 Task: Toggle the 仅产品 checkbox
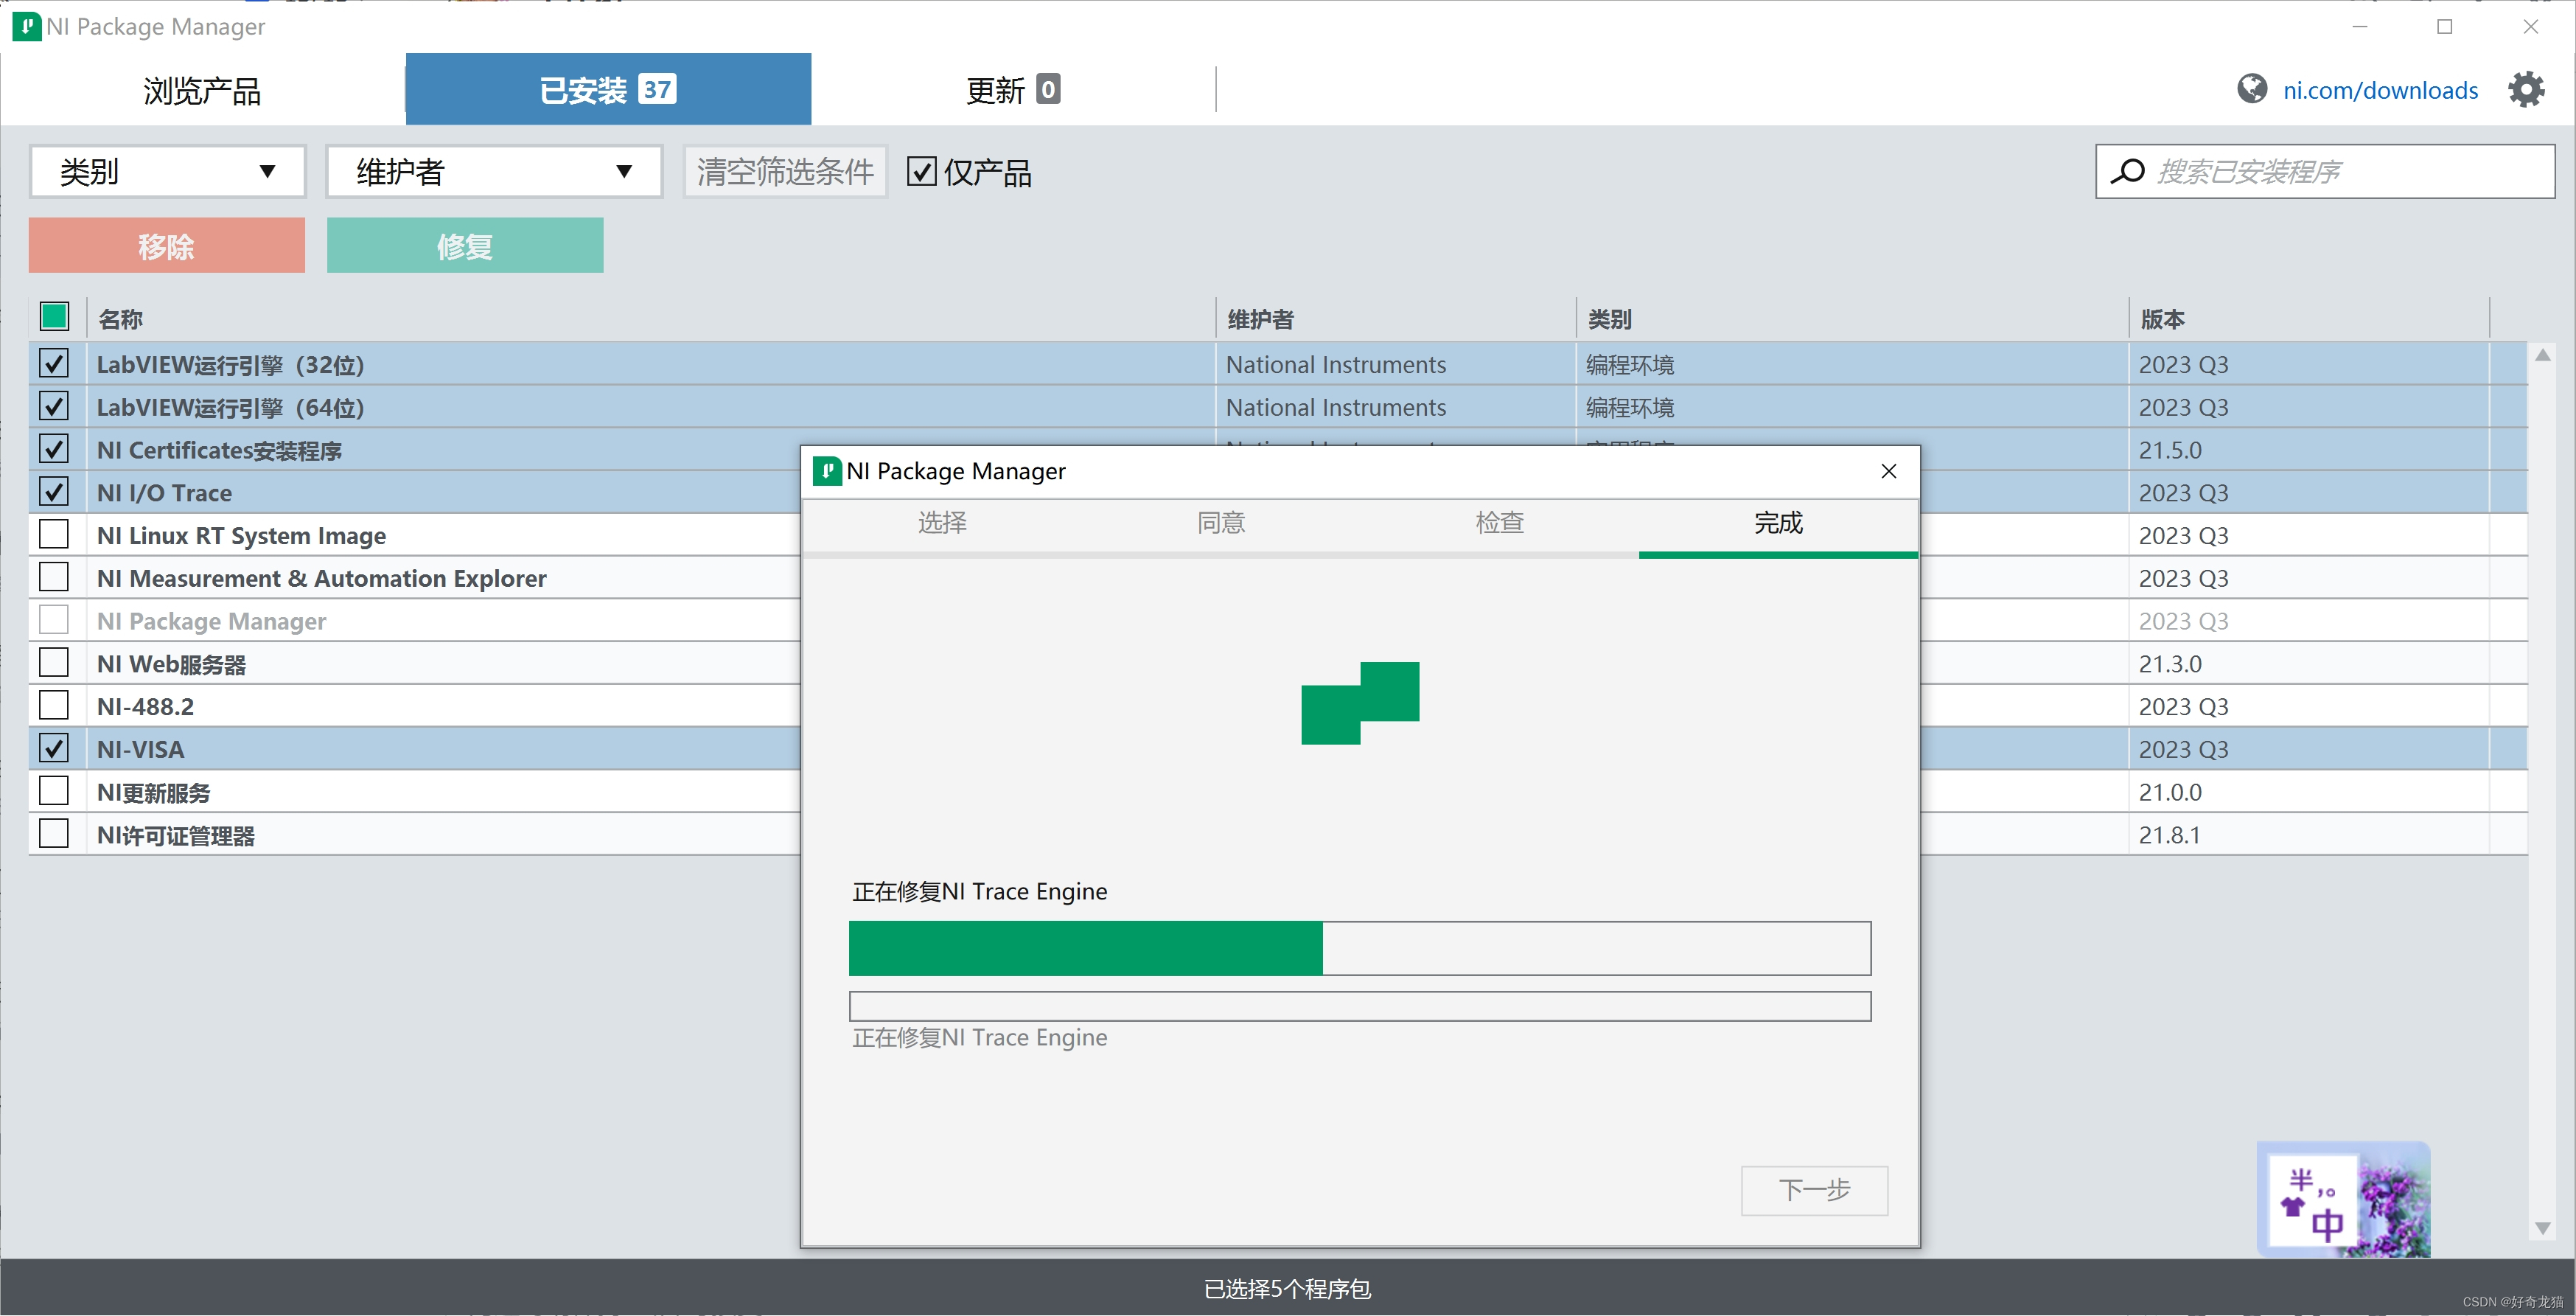click(921, 172)
